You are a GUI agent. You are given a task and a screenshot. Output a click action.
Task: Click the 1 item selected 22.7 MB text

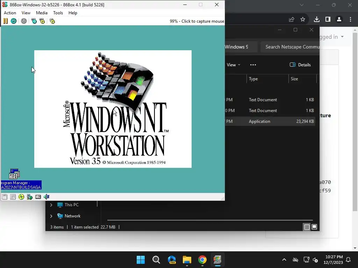[x=93, y=227]
